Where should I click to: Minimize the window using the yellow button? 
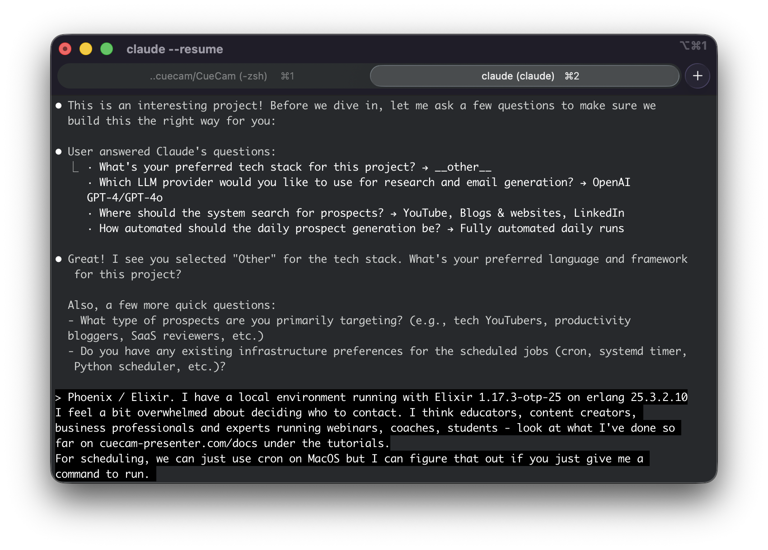86,49
